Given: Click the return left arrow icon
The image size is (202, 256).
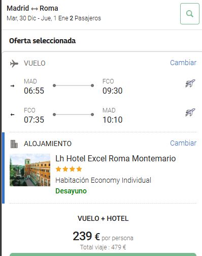Looking at the screenshot, I should [12, 115].
